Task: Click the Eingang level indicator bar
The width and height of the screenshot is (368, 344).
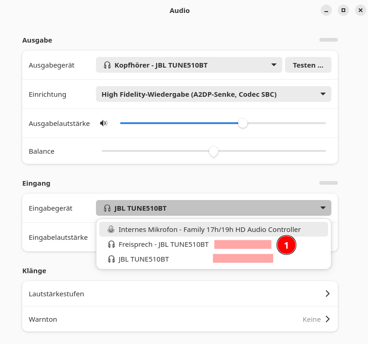Action: [x=329, y=183]
